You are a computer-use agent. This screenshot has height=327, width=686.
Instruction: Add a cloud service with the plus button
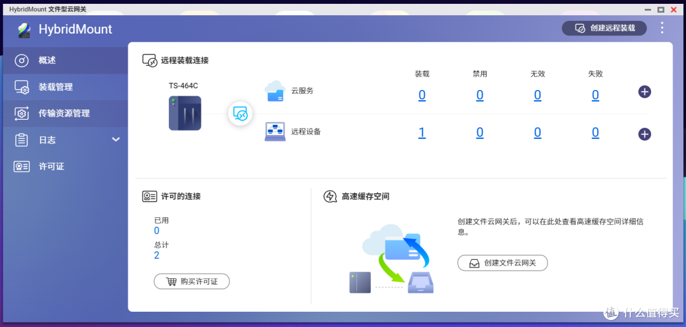click(x=645, y=92)
